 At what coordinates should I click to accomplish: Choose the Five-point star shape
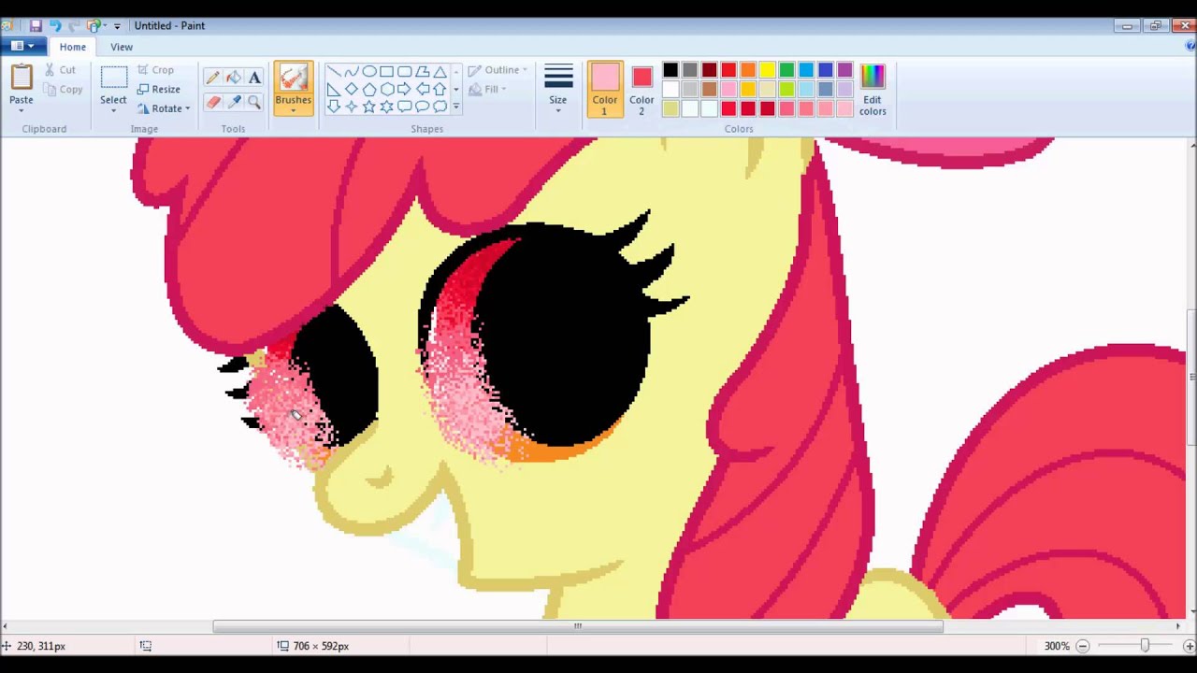click(x=368, y=107)
